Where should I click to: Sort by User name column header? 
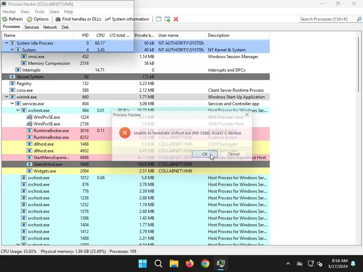181,35
